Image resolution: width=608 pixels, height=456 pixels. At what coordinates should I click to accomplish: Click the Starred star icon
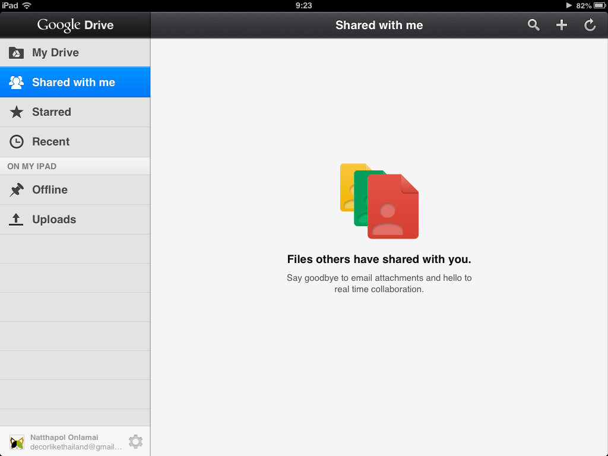16,112
